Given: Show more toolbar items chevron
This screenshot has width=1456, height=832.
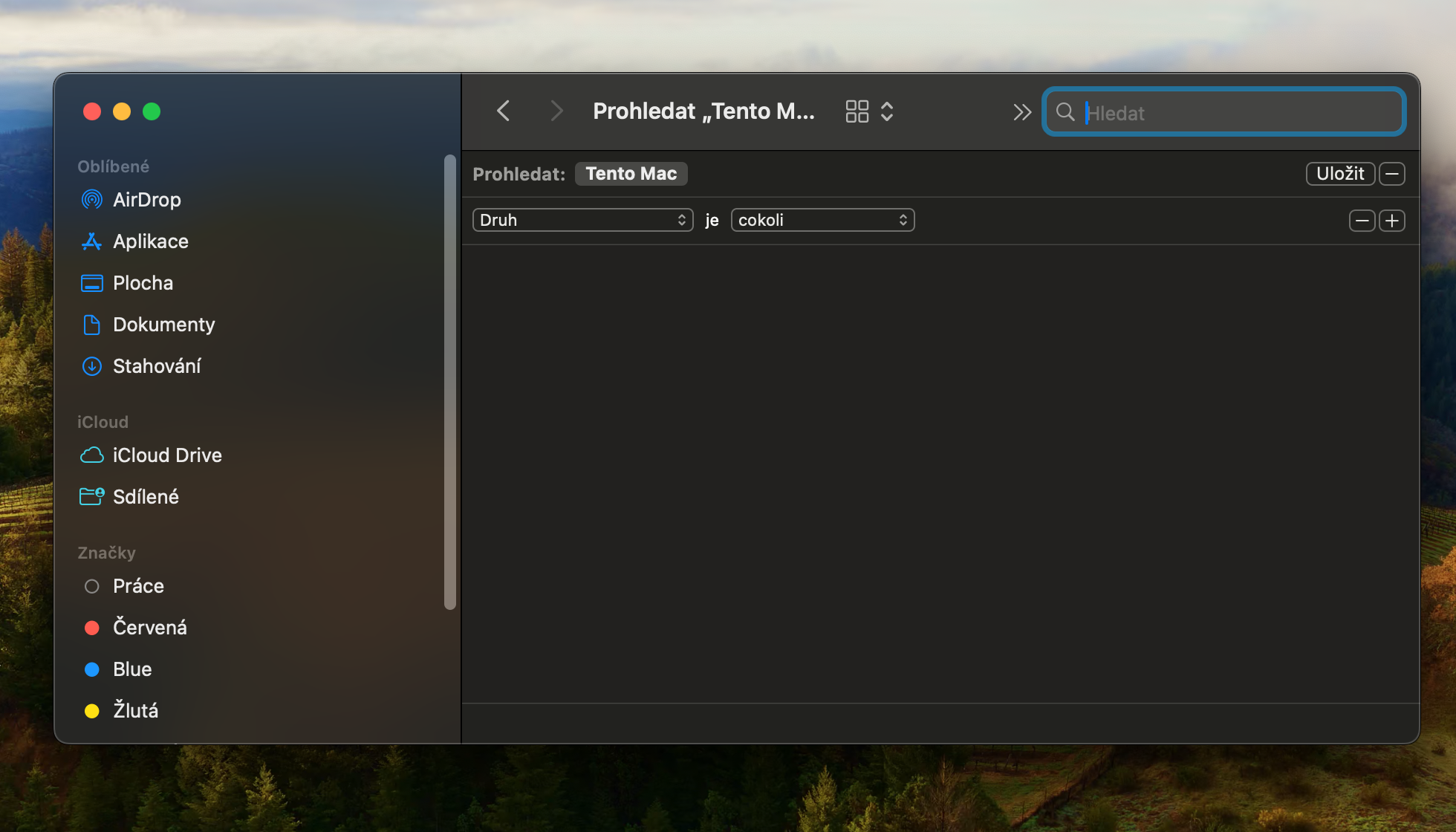Looking at the screenshot, I should 1022,112.
